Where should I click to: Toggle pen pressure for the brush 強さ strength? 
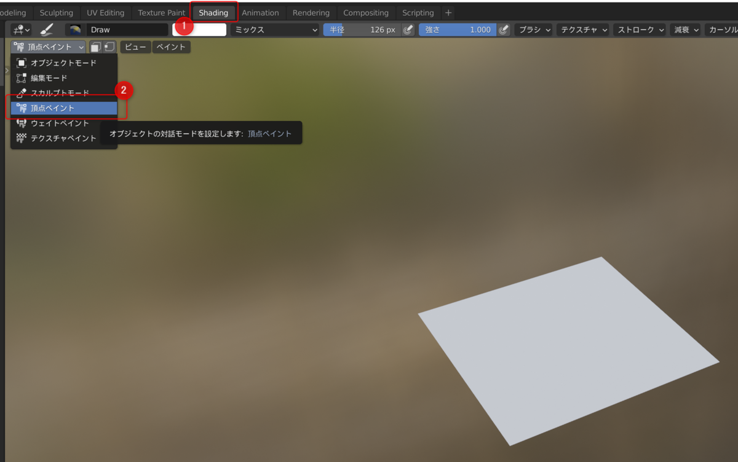506,29
